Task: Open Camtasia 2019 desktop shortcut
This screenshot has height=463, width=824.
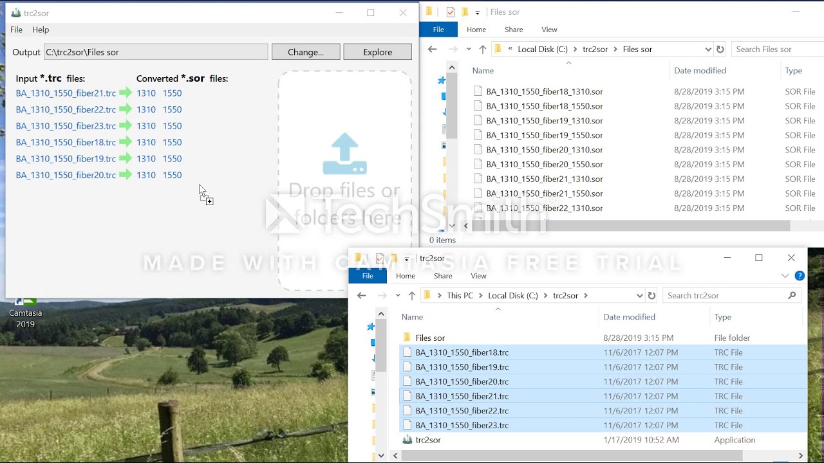Action: coord(25,311)
